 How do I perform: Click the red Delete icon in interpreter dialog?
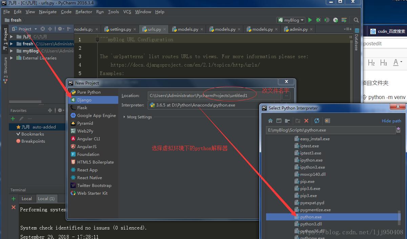click(306, 121)
